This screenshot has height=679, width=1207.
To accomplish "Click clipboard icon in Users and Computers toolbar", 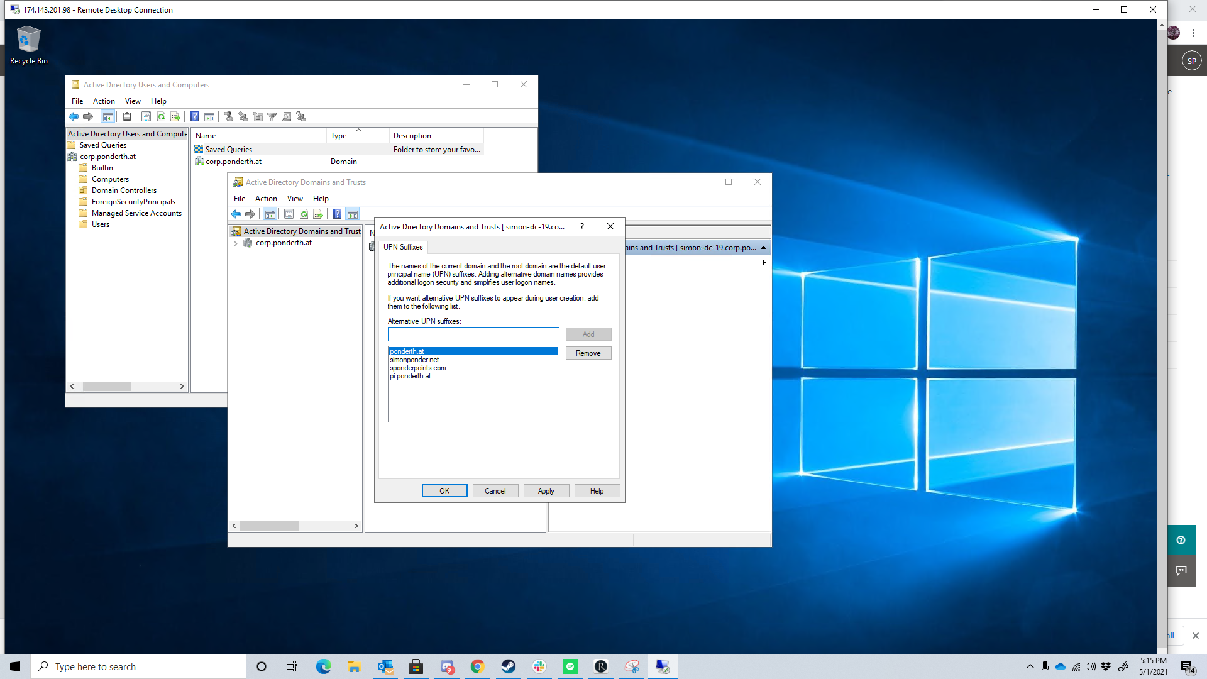I will 127,117.
